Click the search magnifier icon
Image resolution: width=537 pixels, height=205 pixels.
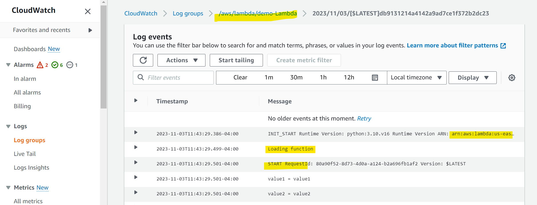tap(141, 77)
